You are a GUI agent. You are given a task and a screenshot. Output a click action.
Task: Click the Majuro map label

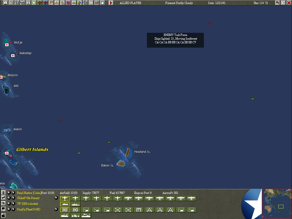click(13, 75)
